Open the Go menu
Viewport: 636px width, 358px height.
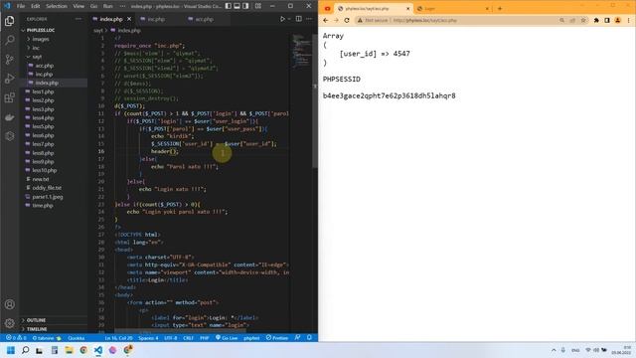pyautogui.click(x=93, y=6)
